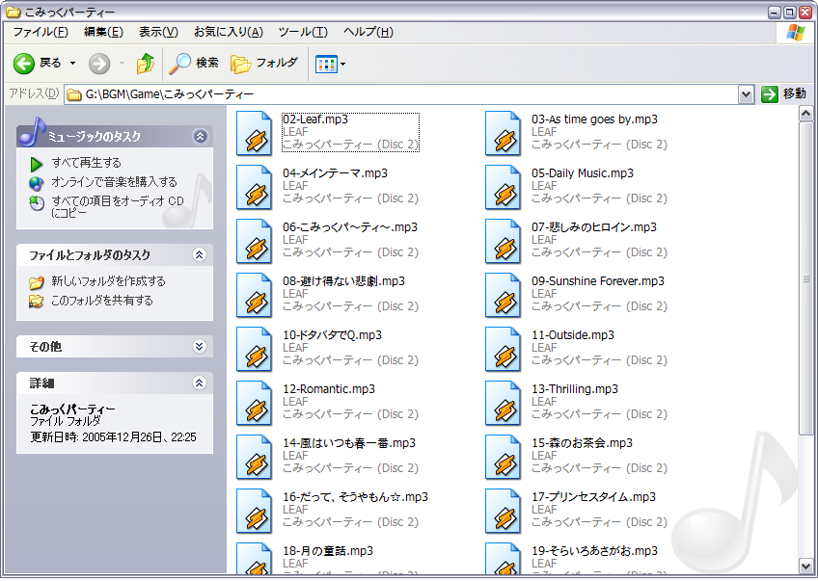Select the 12-Romantic.mp3 file icon
The height and width of the screenshot is (581, 818).
(x=254, y=404)
